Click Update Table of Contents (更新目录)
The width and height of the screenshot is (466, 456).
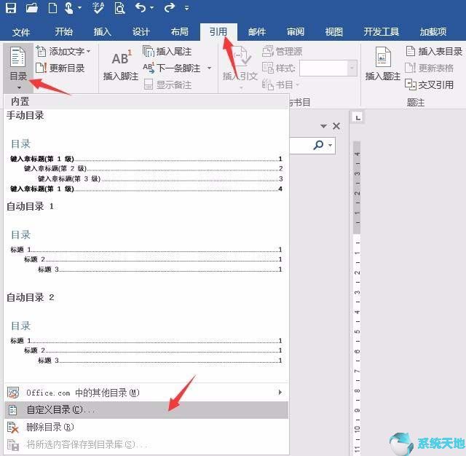click(66, 68)
